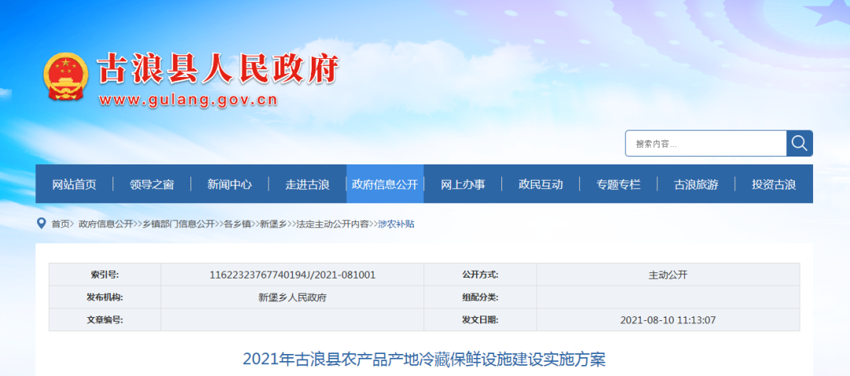Viewport: 850px width, 376px height.
Task: Click the location pin breadcrumb icon
Action: click(41, 223)
